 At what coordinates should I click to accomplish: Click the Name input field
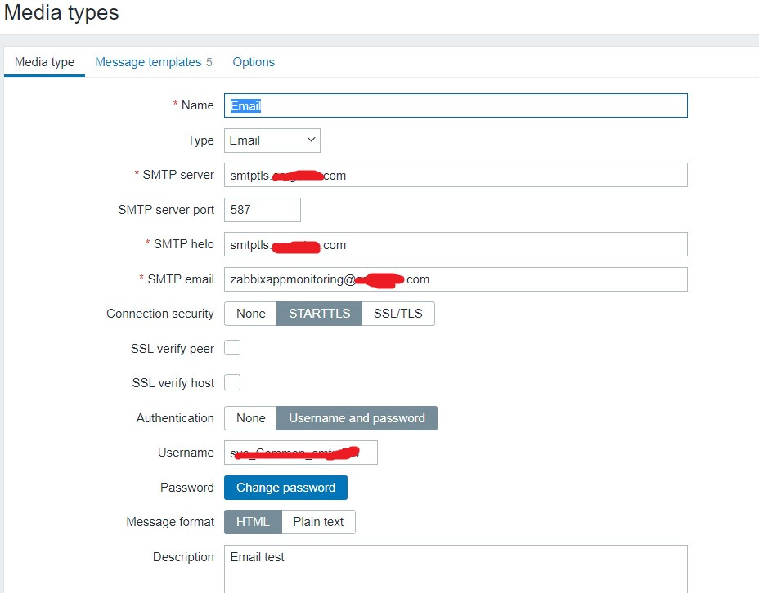click(456, 105)
